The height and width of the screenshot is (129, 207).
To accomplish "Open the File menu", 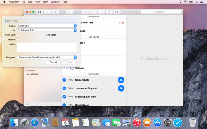I will [24, 2].
